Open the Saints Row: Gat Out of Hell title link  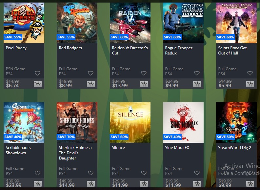coord(232,51)
